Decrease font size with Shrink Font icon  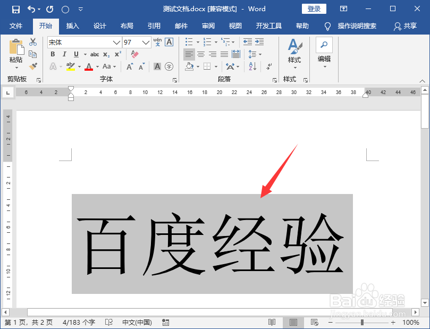click(141, 66)
